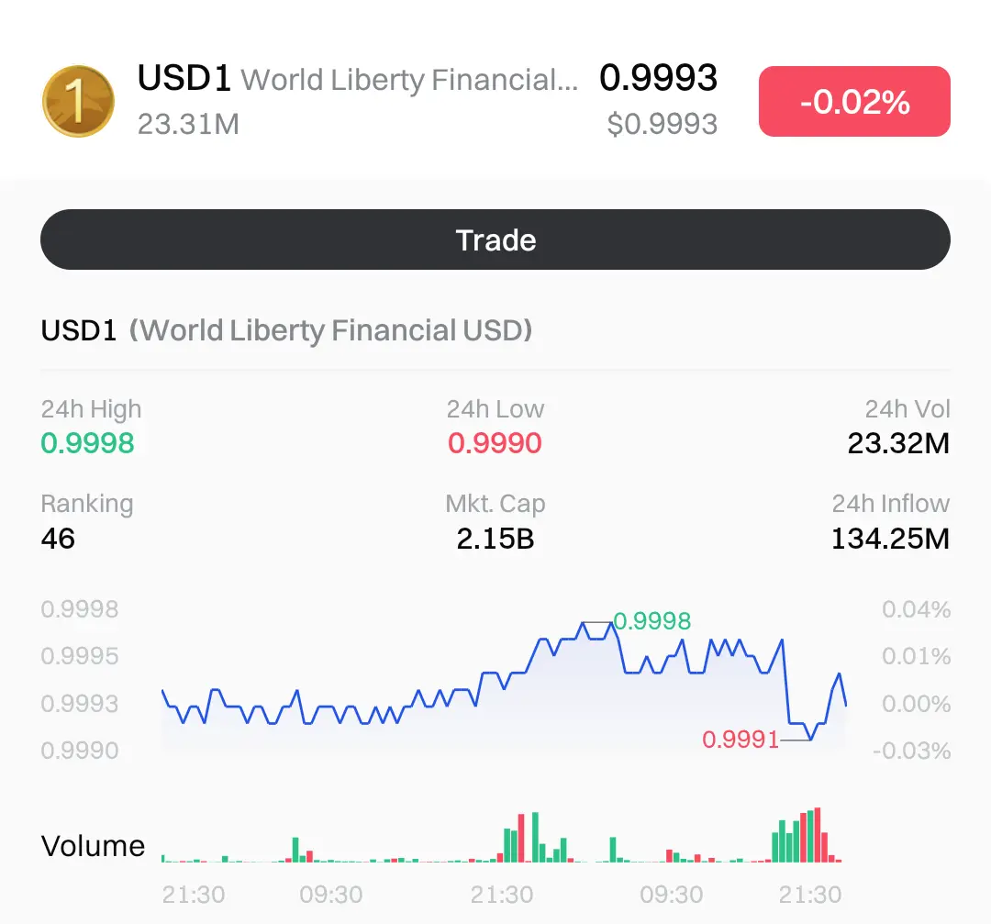
Task: Click the USD1 ticker name in header
Action: (184, 79)
